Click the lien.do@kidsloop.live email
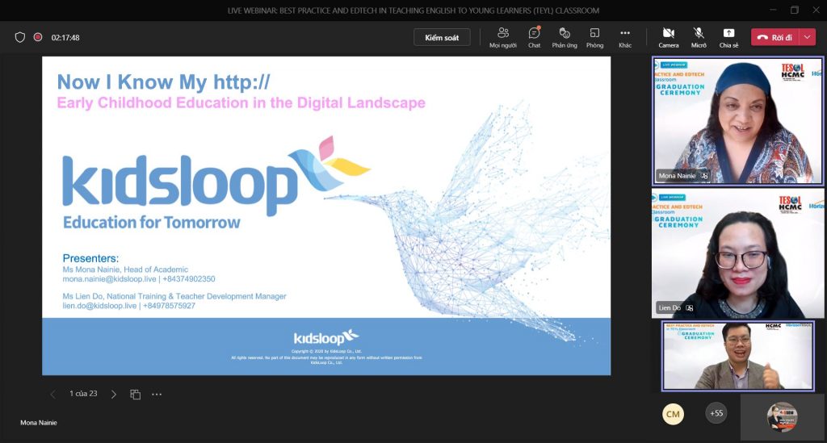Image resolution: width=827 pixels, height=443 pixels. point(99,306)
